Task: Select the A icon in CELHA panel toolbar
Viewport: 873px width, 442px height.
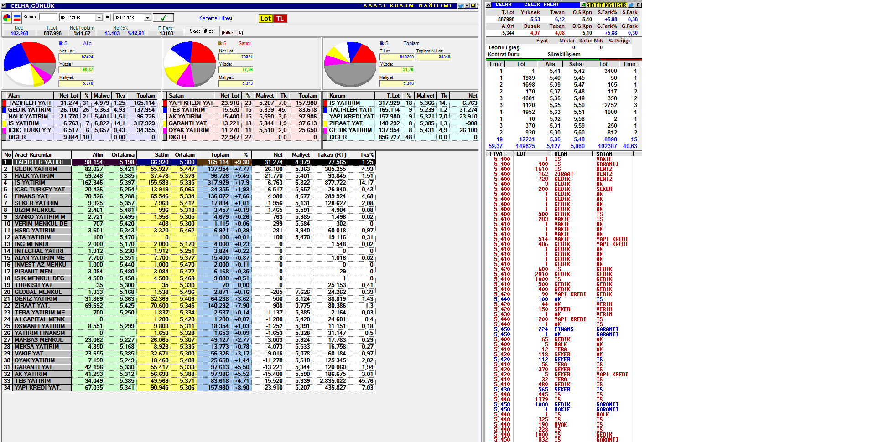Action: tap(588, 5)
